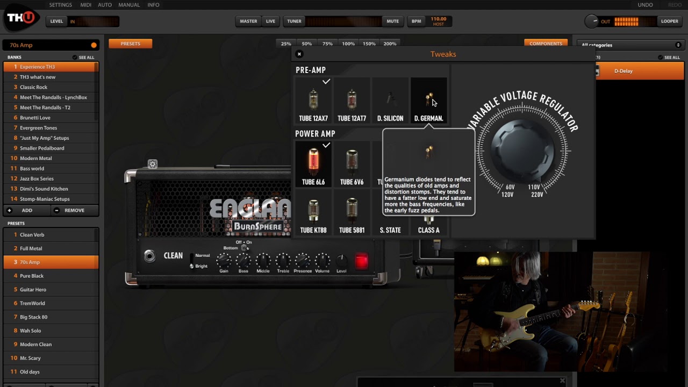Set zoom to 50%
This screenshot has height=387, width=688.
point(306,44)
